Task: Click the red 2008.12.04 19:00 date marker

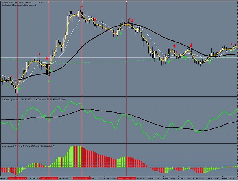Action: pos(126,178)
